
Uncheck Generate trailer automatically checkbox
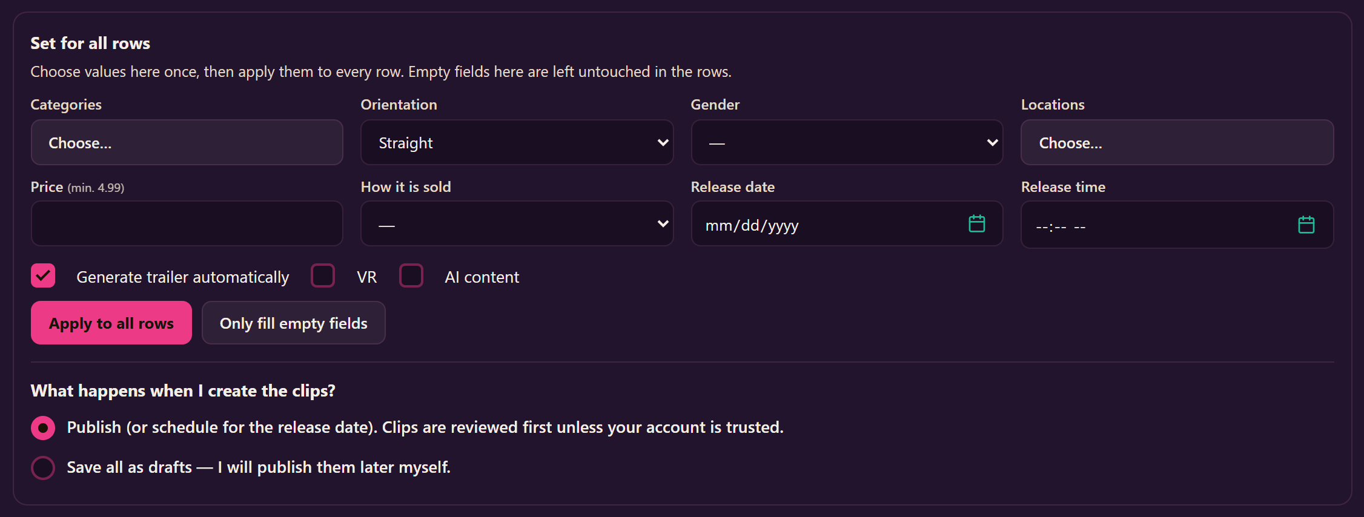coord(43,276)
